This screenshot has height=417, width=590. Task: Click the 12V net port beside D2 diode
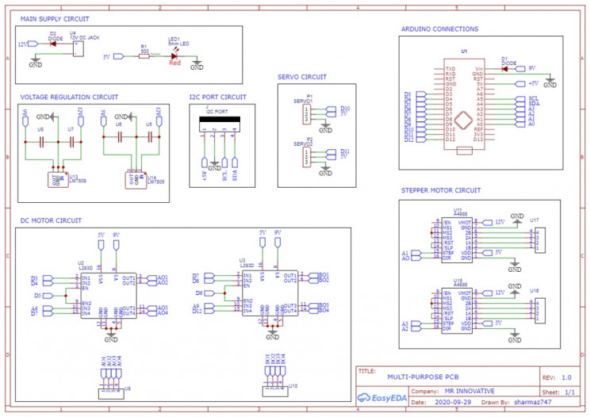click(33, 44)
